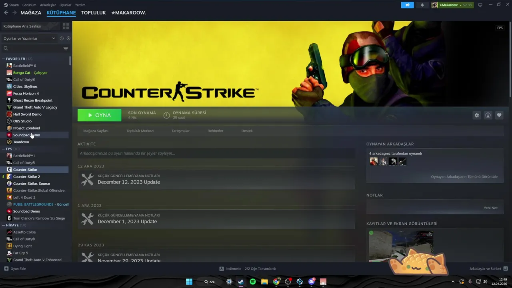The height and width of the screenshot is (288, 512).
Task: Toggle the ready-to-play filter icon
Action: [x=68, y=38]
